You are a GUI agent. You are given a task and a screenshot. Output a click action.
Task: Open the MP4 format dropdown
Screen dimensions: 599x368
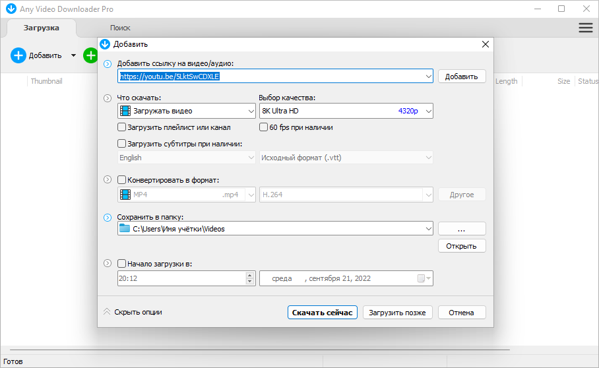click(187, 195)
